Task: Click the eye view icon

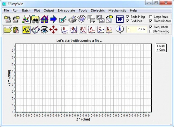Action: (x=44, y=30)
